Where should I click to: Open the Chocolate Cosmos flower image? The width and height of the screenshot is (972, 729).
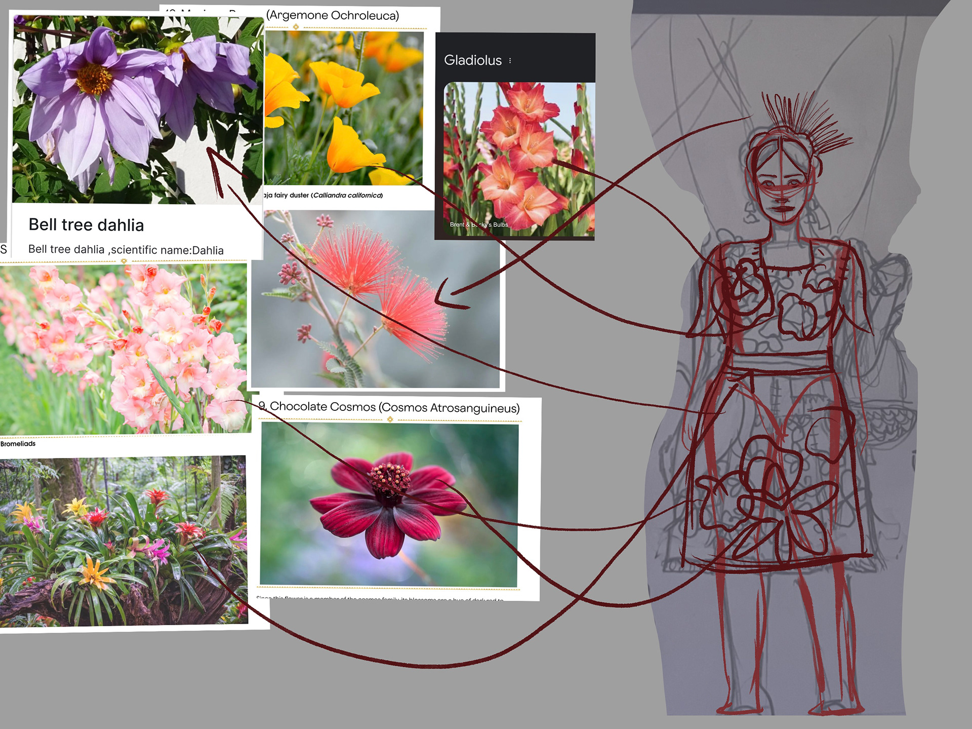(x=389, y=505)
